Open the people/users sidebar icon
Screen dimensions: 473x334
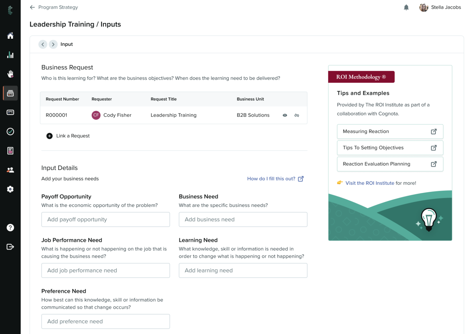pos(10,170)
